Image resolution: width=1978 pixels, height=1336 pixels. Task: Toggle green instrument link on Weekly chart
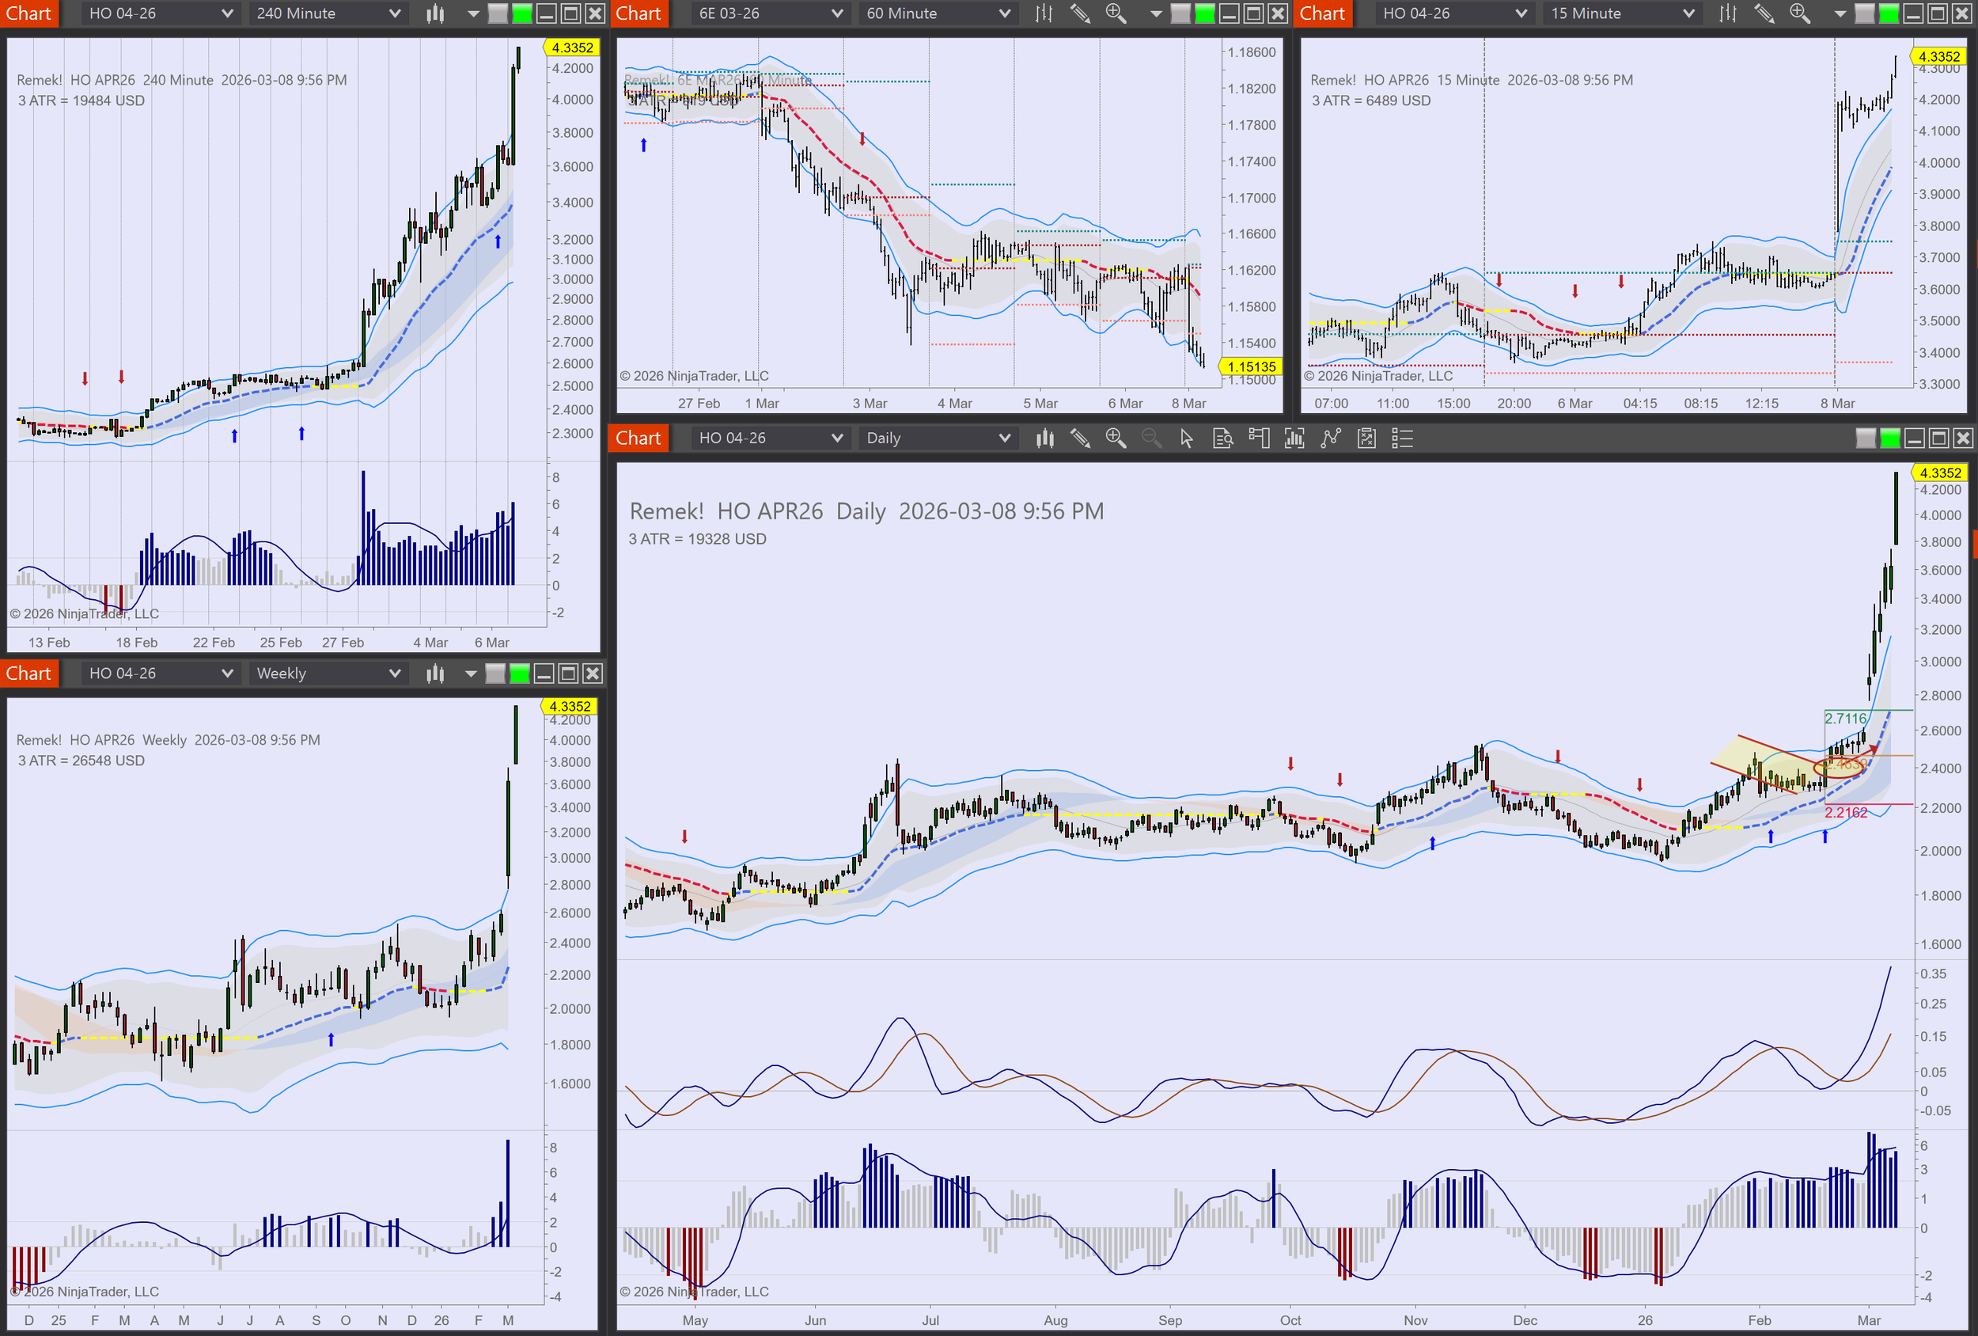[x=519, y=674]
